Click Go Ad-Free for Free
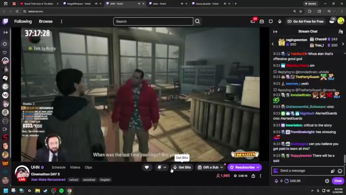The width and height of the screenshot is (346, 195). click(x=305, y=21)
